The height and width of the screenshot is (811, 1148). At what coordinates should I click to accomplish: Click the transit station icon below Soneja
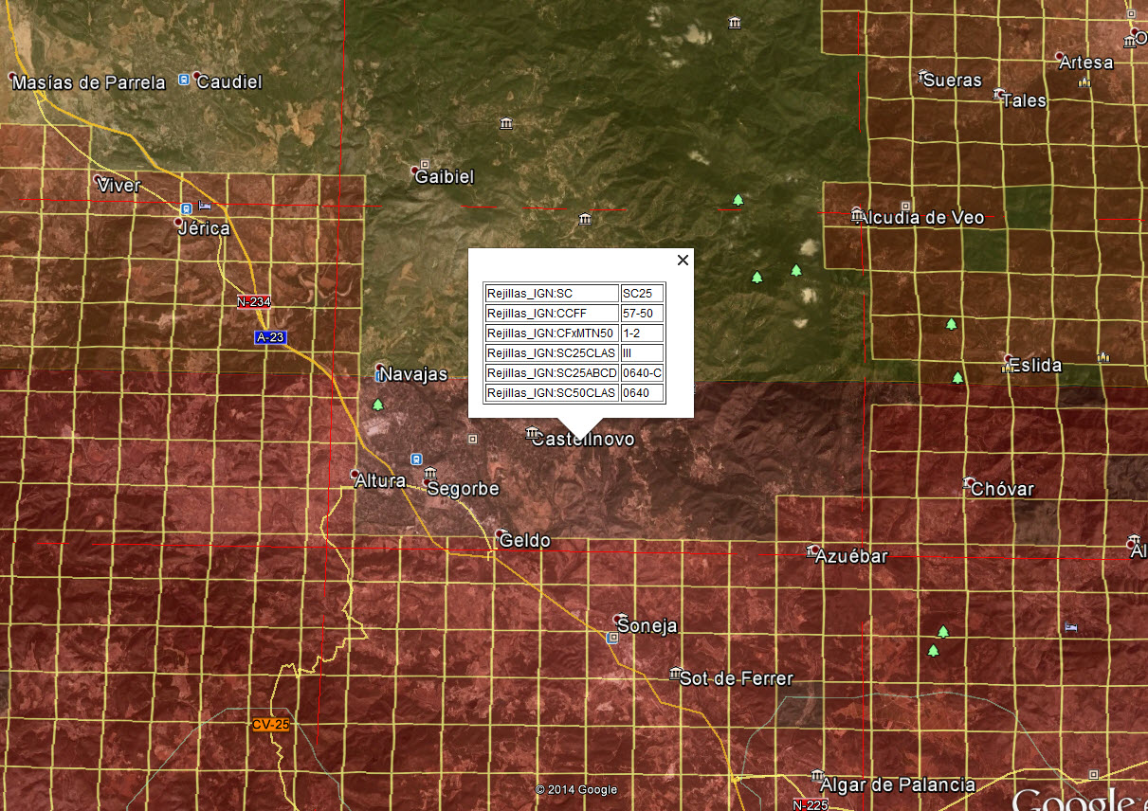click(612, 639)
